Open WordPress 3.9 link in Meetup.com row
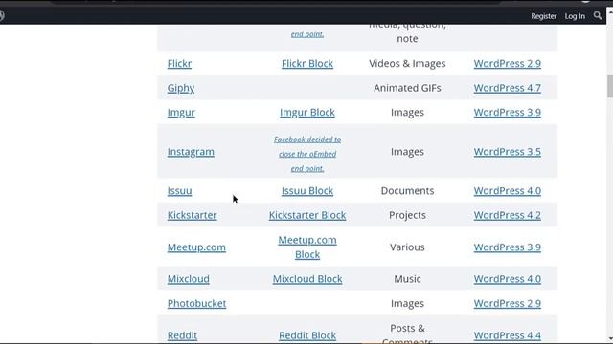The height and width of the screenshot is (344, 613). tap(508, 247)
